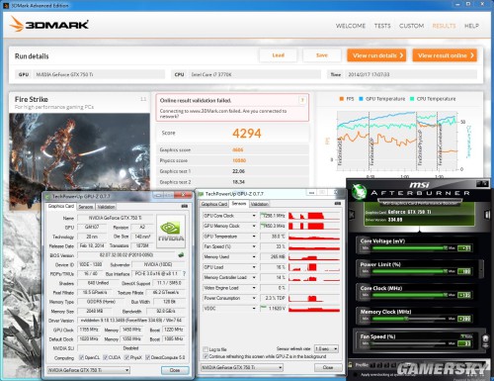Viewport: 494px width, 381px height.
Task: Click the View run details button
Action: coord(376,55)
